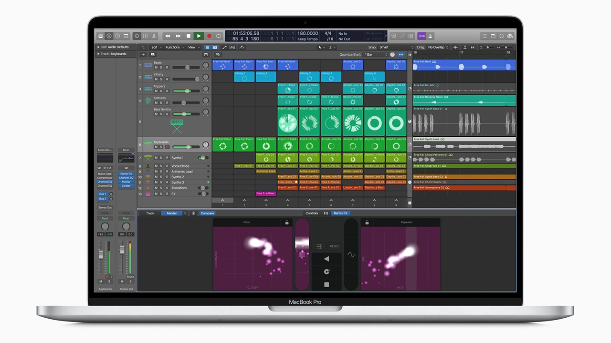Image resolution: width=611 pixels, height=343 pixels.
Task: Click the Fast Forward transport button
Action: tap(178, 36)
